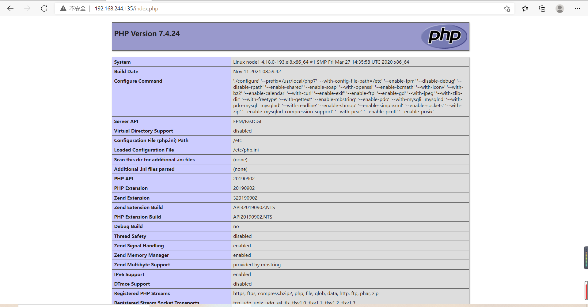Open the favorites list icon
This screenshot has width=588, height=307.
(x=525, y=9)
